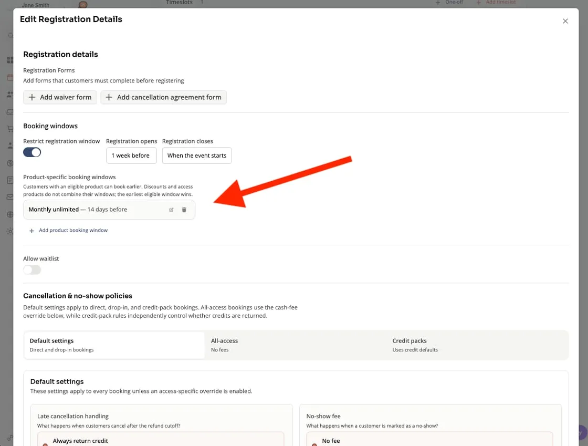Click the Monthly unlimited — 14 days before row
Viewport: 588px width, 446px height.
(109, 210)
